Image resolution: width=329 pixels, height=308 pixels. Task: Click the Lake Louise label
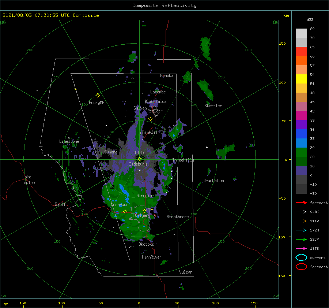[x=28, y=180]
